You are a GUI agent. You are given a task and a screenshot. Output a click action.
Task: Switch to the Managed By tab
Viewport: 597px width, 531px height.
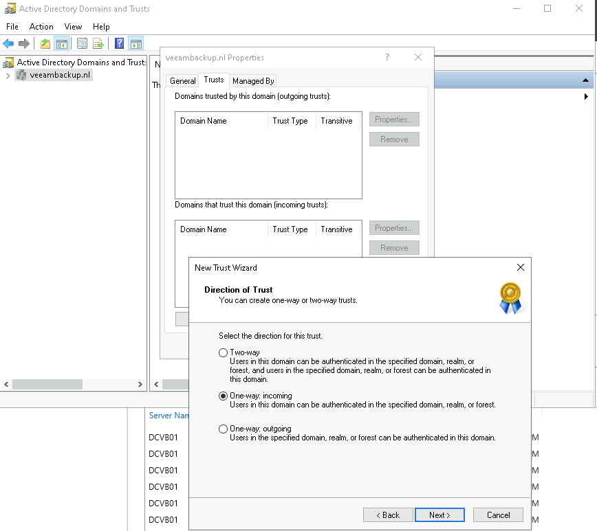[x=253, y=80]
